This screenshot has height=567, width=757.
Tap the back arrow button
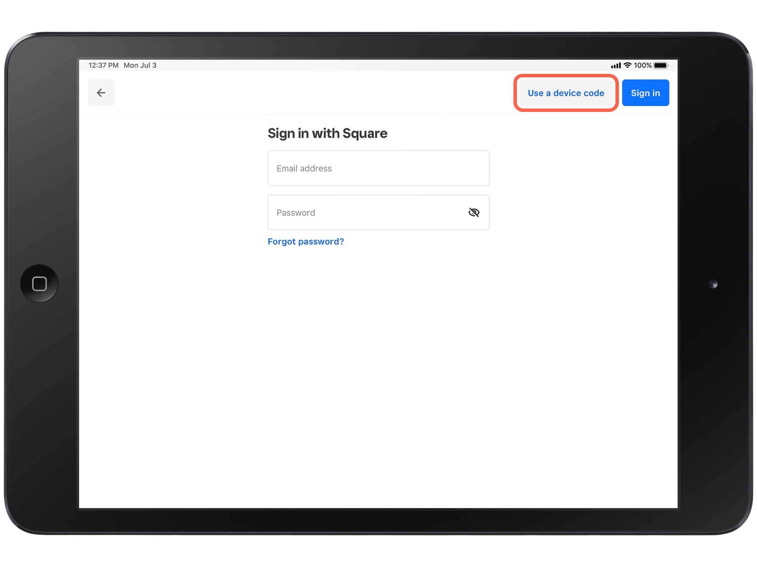click(101, 93)
